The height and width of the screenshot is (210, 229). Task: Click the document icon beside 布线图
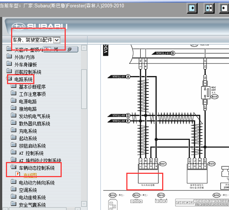18,174
